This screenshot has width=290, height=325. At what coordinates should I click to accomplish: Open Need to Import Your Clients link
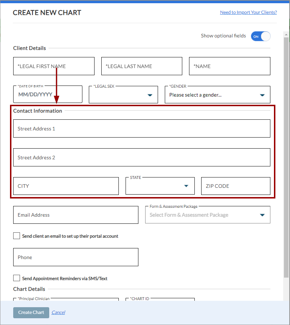pos(248,12)
